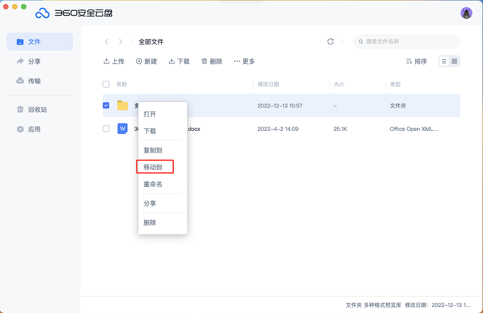
Task: Go back using the left arrow
Action: click(107, 42)
